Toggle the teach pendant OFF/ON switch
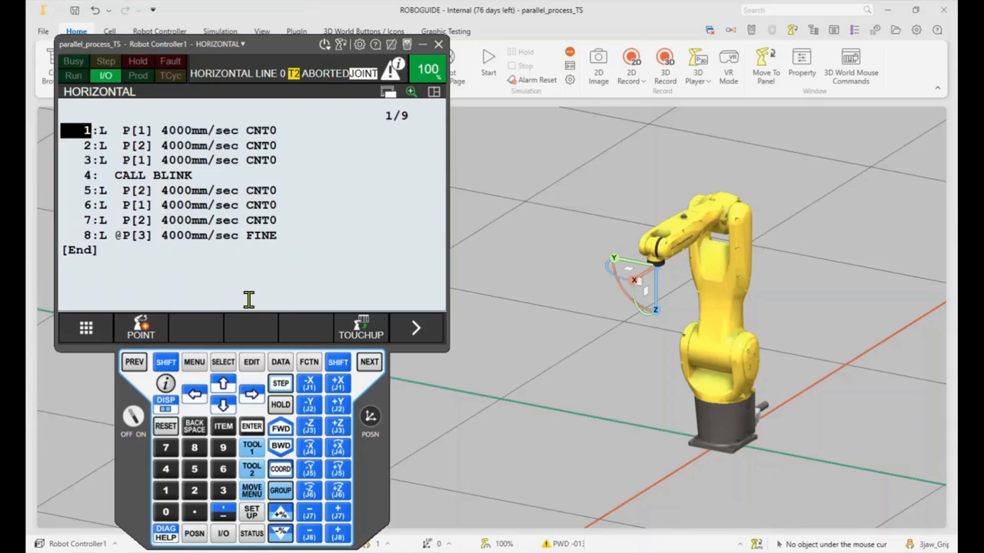This screenshot has height=553, width=984. [x=133, y=416]
